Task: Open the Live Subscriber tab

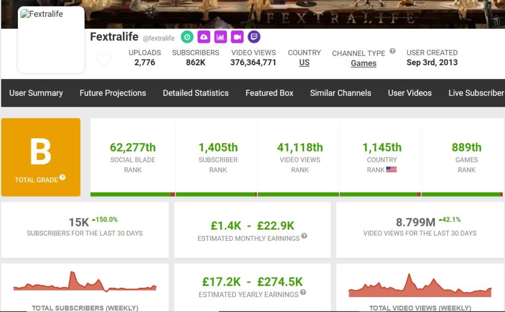Action: pyautogui.click(x=476, y=93)
